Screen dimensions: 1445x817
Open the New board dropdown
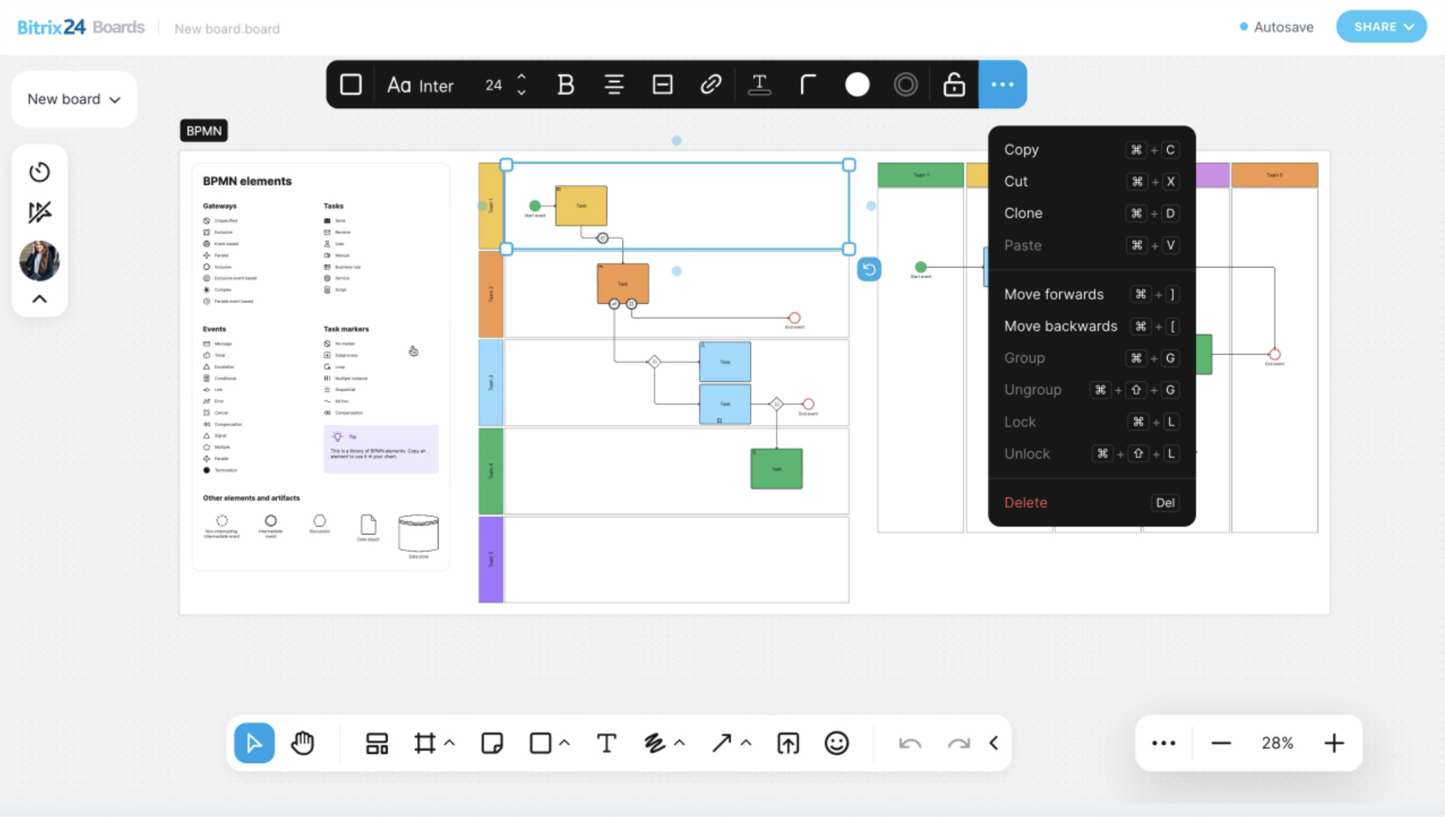click(x=73, y=99)
